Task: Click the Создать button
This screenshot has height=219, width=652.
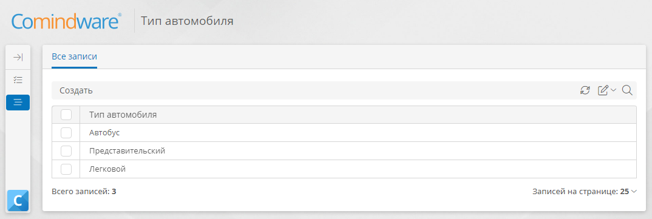Action: 76,90
